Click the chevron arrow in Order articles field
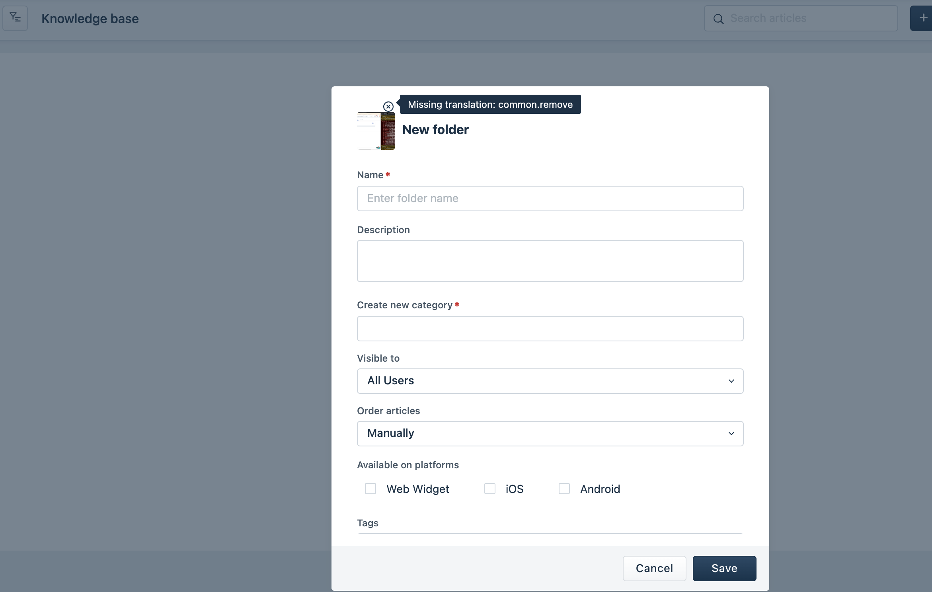 (731, 434)
